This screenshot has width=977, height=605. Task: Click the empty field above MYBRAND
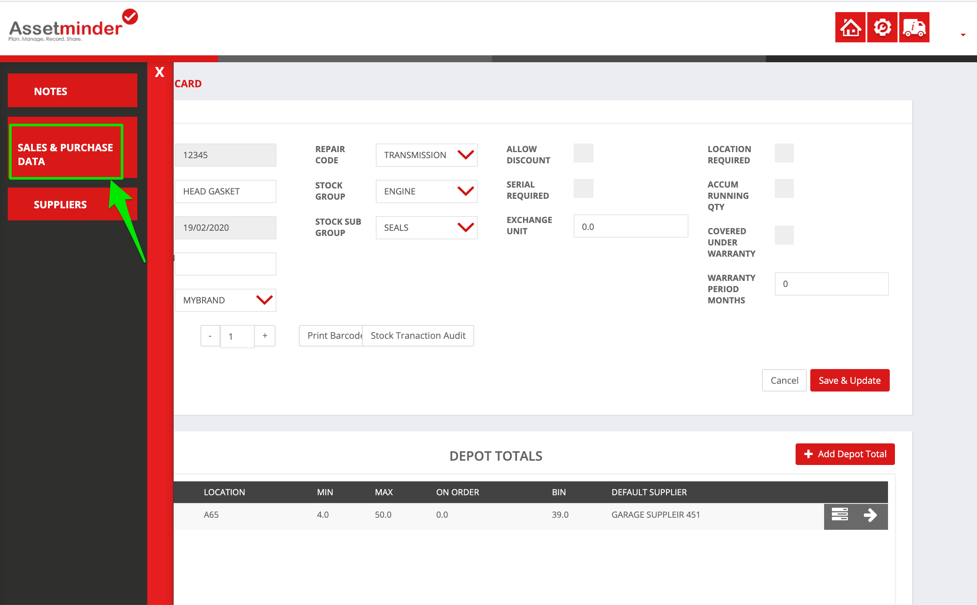(225, 264)
